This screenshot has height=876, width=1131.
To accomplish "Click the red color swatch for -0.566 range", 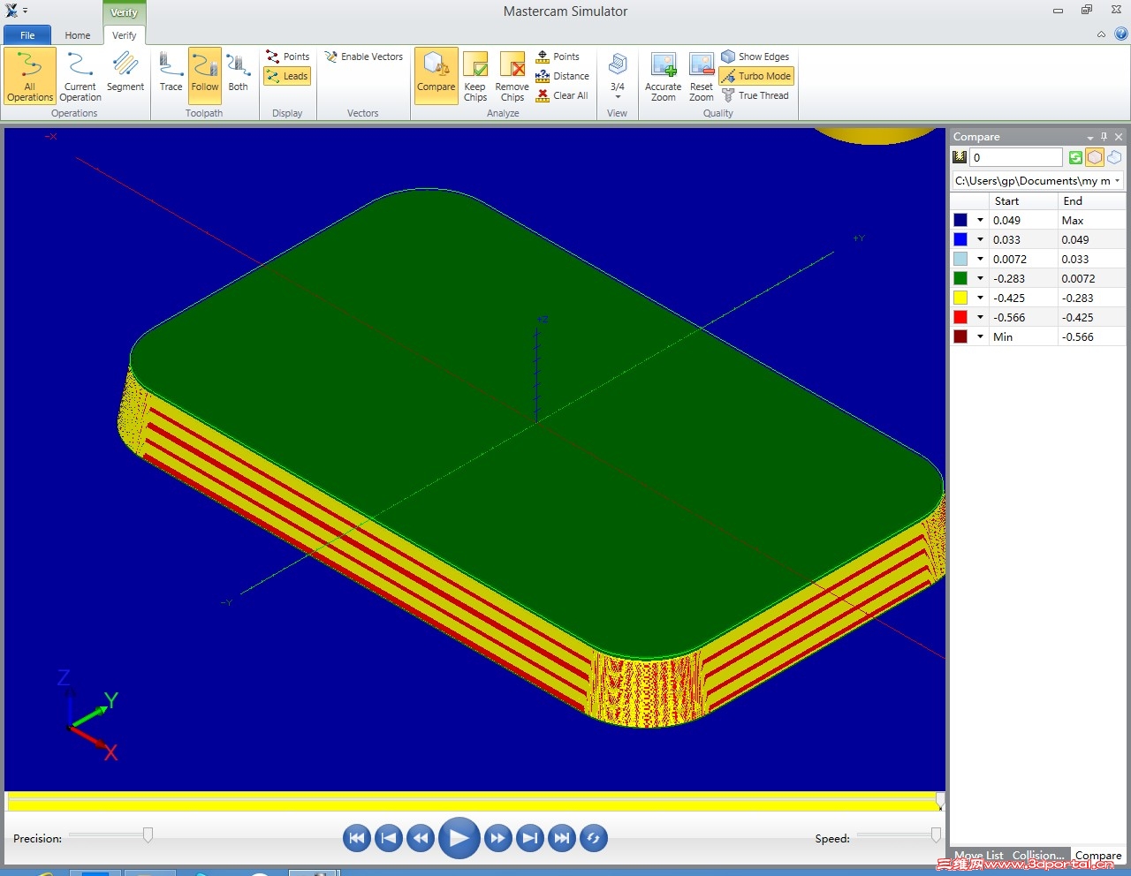I will pos(960,318).
